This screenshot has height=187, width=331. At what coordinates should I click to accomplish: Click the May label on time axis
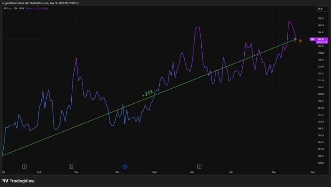click(155, 172)
